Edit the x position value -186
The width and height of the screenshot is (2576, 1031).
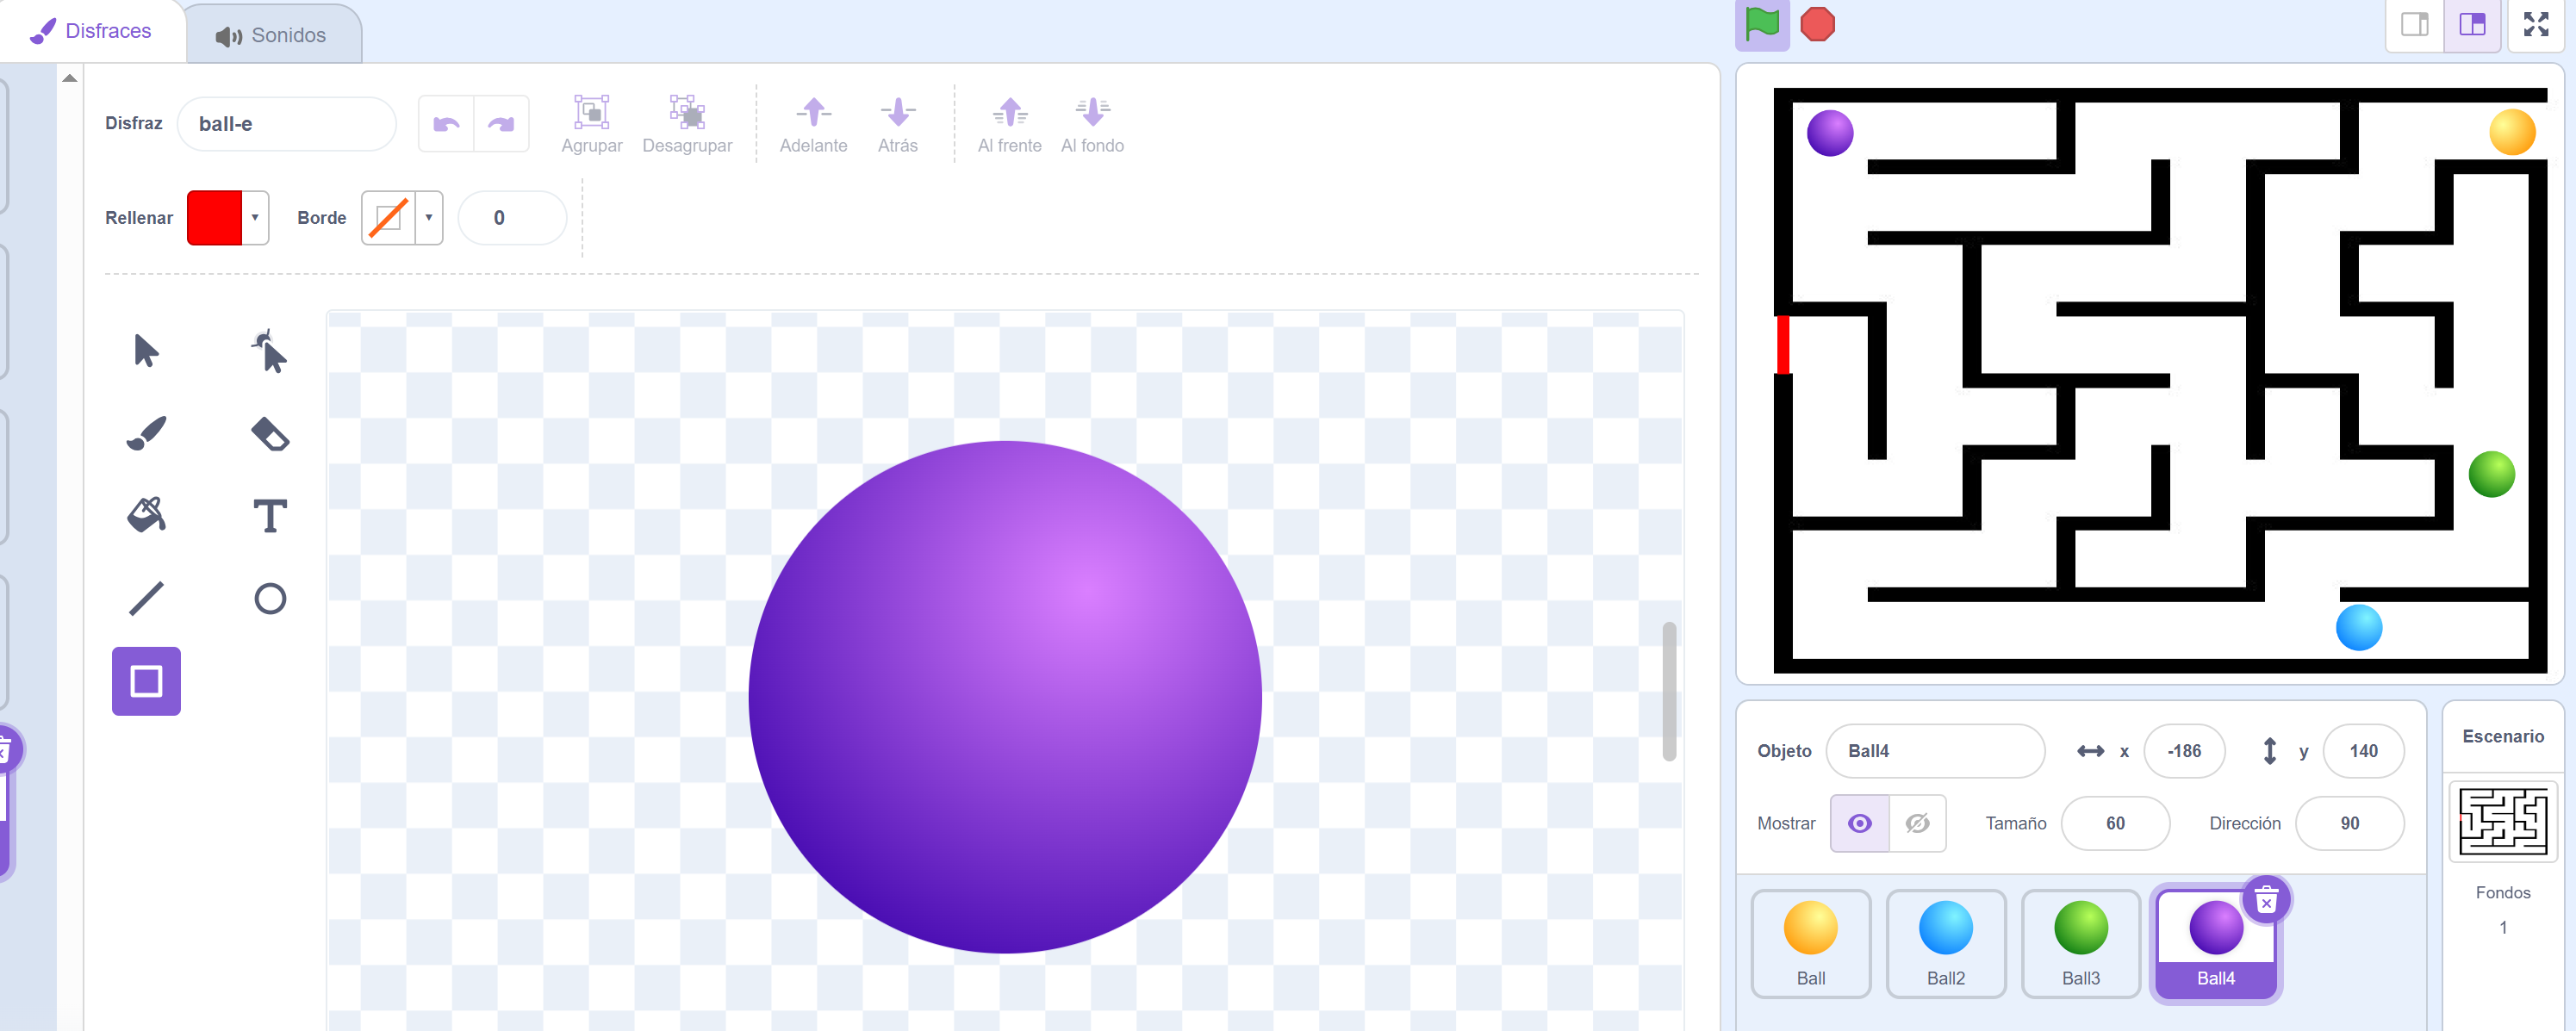2184,751
